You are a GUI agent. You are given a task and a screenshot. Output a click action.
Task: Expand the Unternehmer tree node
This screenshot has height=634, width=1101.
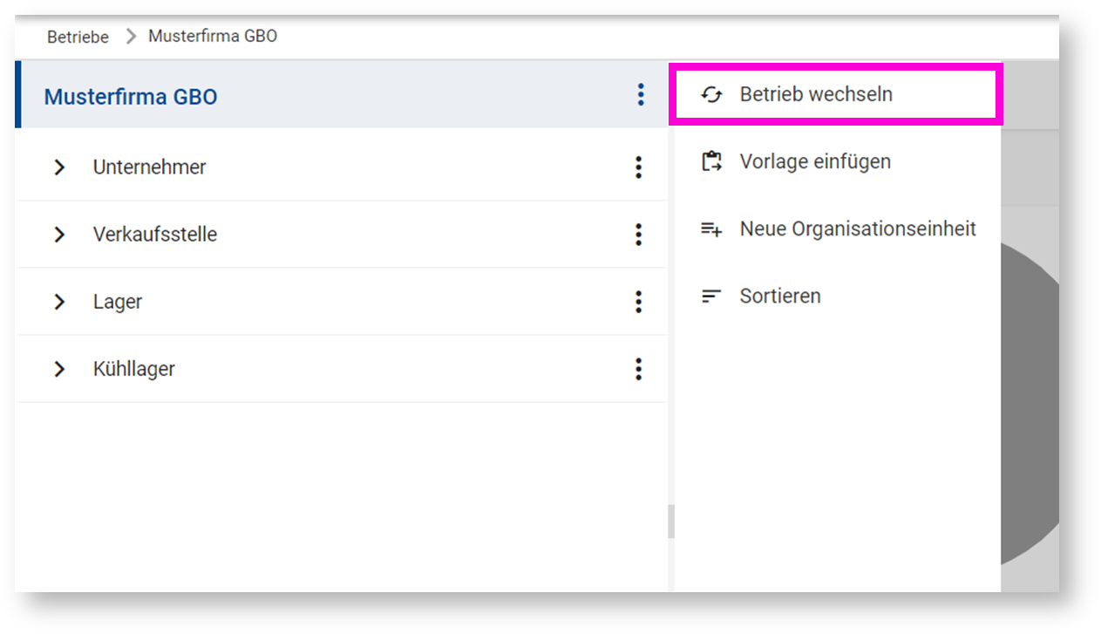click(59, 167)
